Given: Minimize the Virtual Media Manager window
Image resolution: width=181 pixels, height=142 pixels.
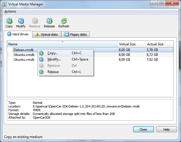Looking at the screenshot, I should click(154, 3).
